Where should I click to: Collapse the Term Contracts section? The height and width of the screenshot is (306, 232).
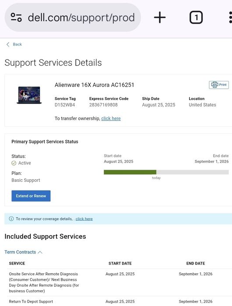click(x=23, y=252)
